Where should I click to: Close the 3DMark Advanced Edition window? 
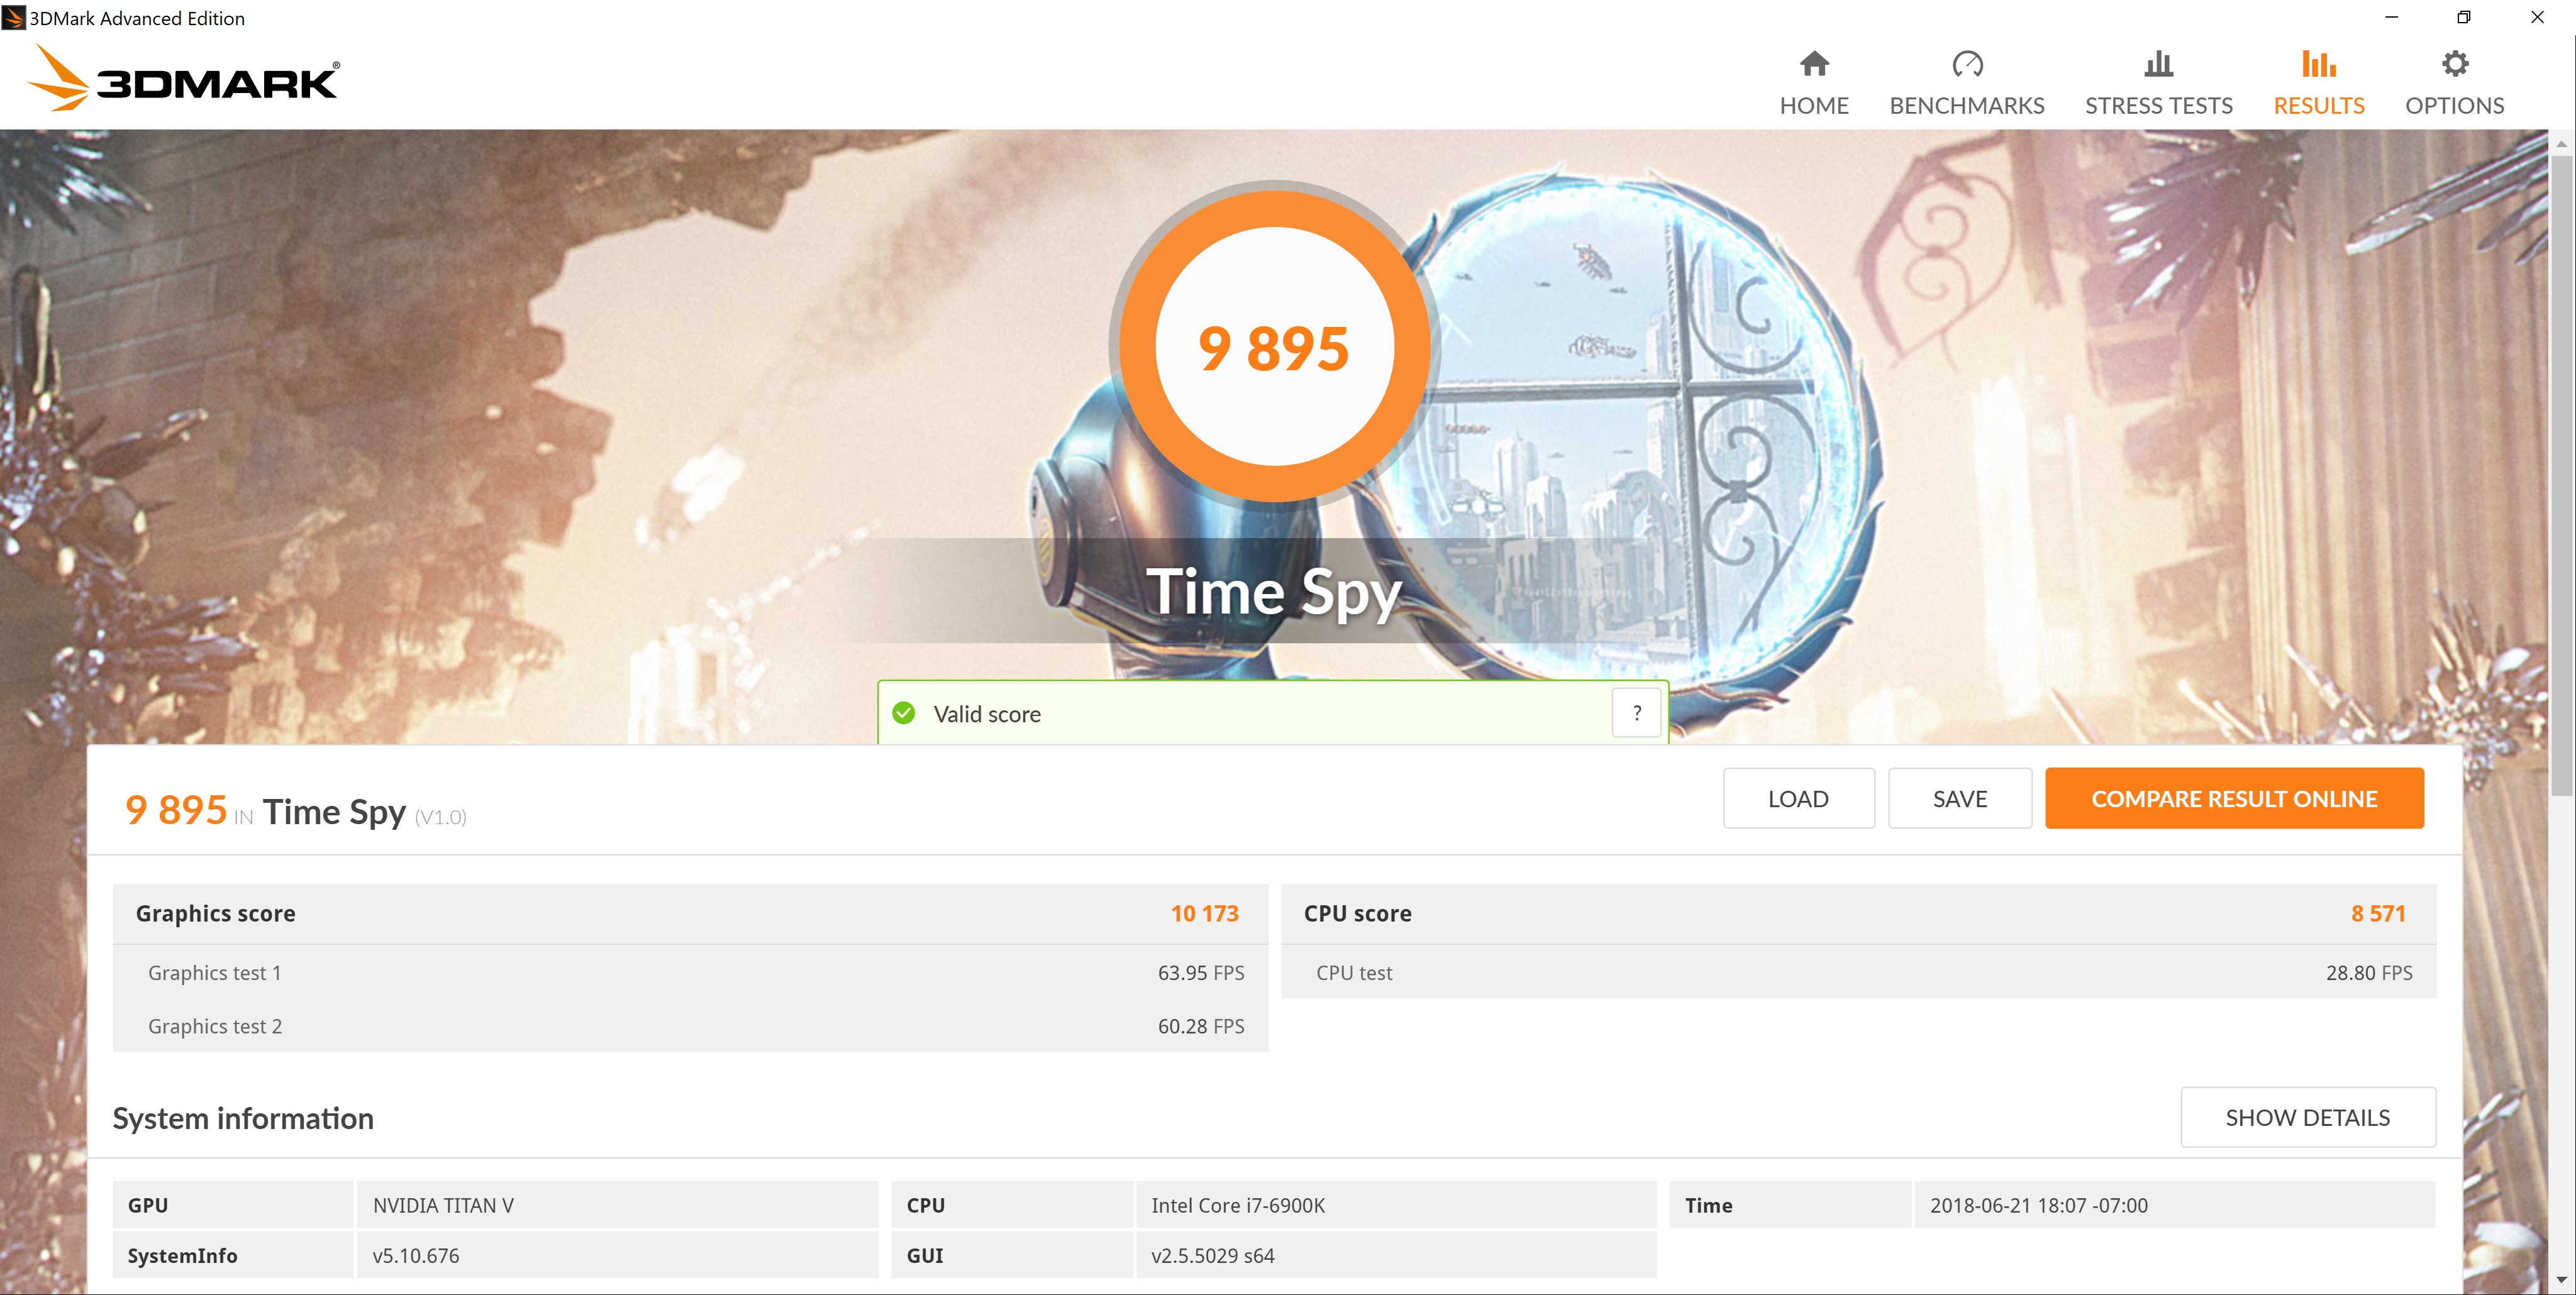pos(2537,17)
